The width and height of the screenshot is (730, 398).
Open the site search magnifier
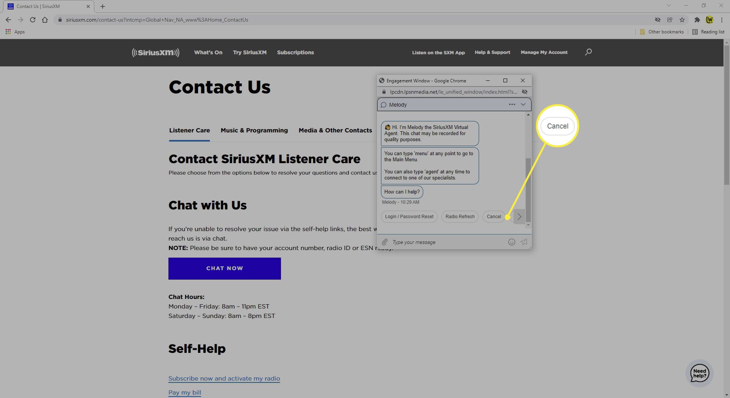[x=588, y=52]
